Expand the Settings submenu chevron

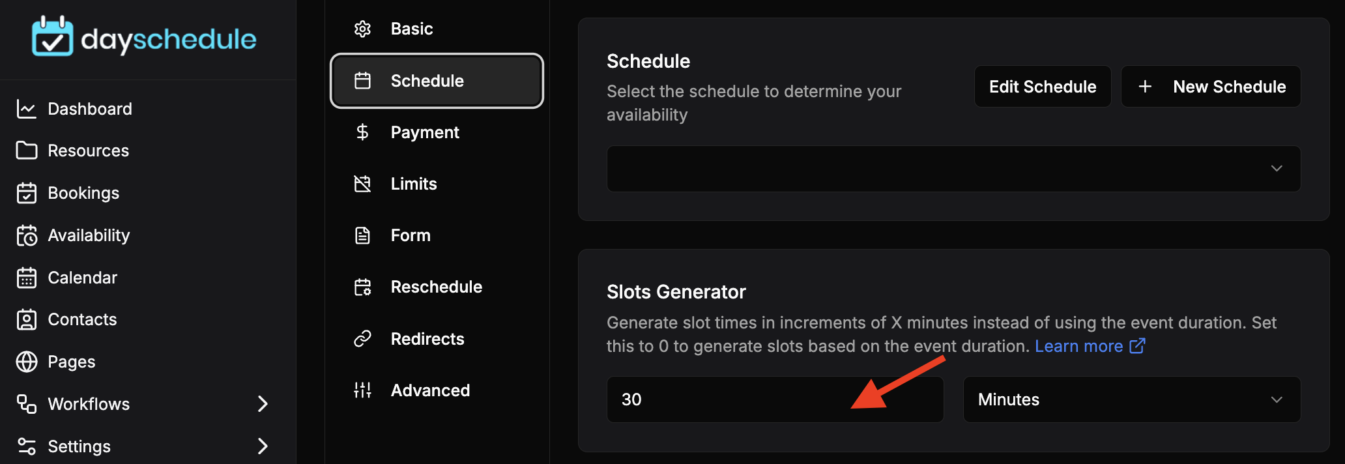(x=263, y=446)
